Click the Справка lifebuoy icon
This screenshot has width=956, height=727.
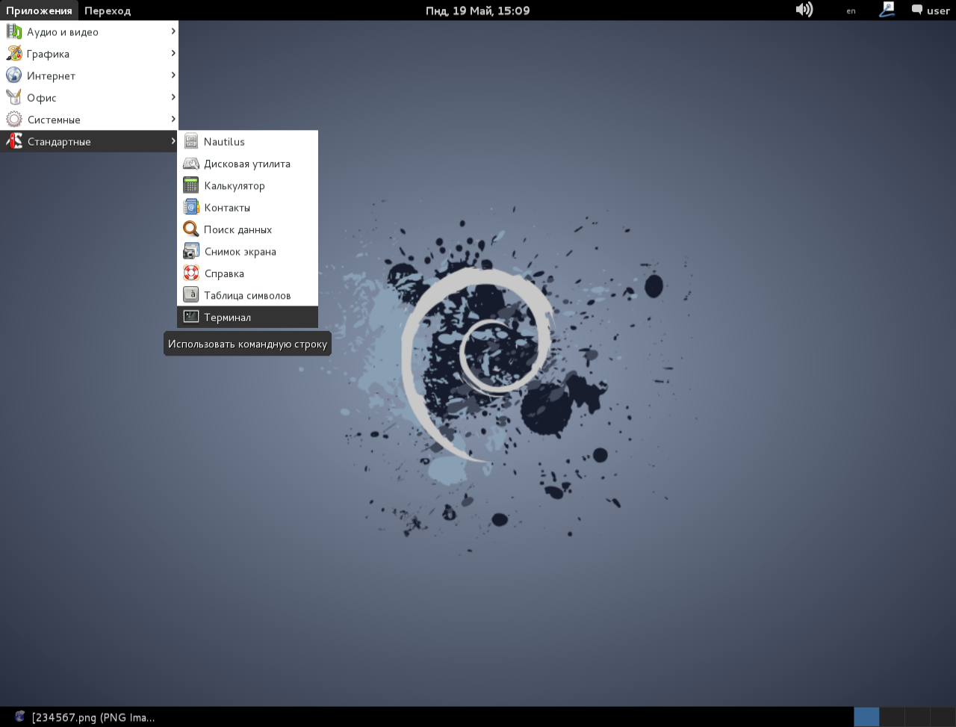191,273
